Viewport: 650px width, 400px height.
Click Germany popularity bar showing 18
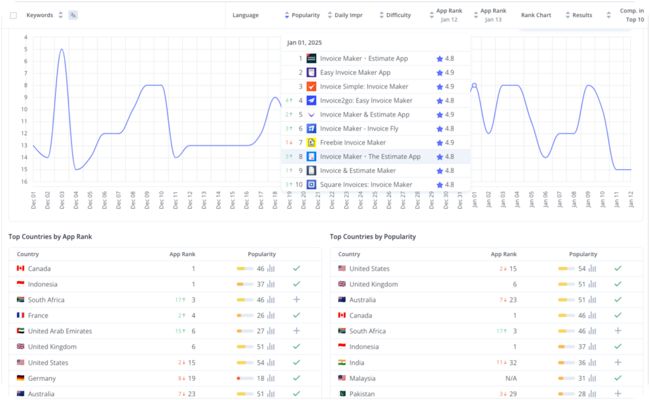[244, 378]
